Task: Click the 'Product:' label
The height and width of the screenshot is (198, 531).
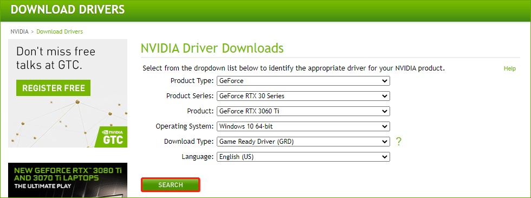Action: click(x=200, y=111)
